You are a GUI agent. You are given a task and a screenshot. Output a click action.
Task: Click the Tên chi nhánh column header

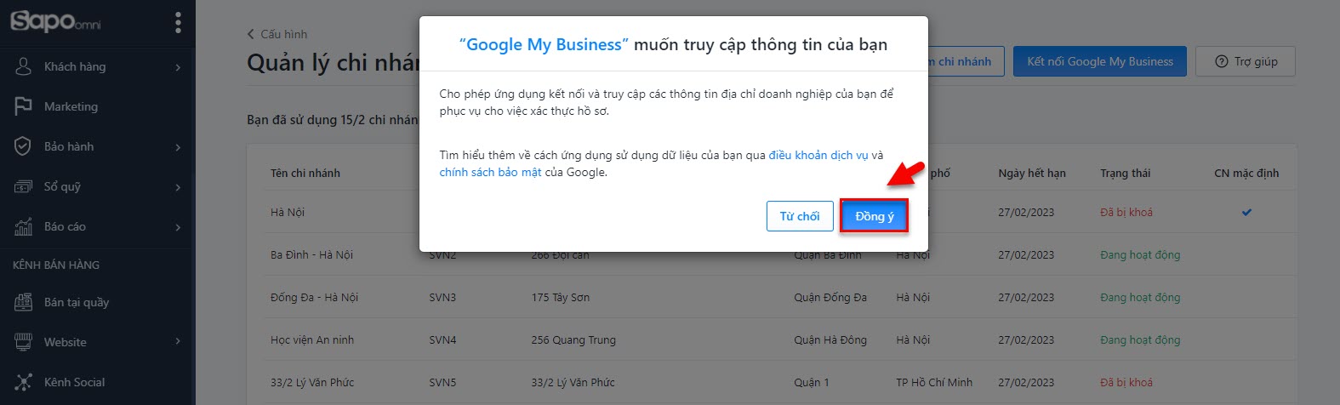(x=305, y=173)
